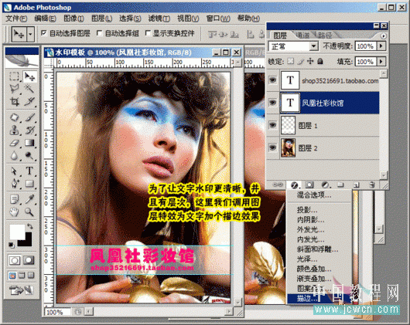The height and width of the screenshot is (325, 410).
Task: Open 图层 menu in menu bar
Action: coord(101,19)
